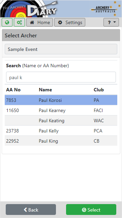Click the AA number 11650 cell
122x218 pixels.
[12, 110]
